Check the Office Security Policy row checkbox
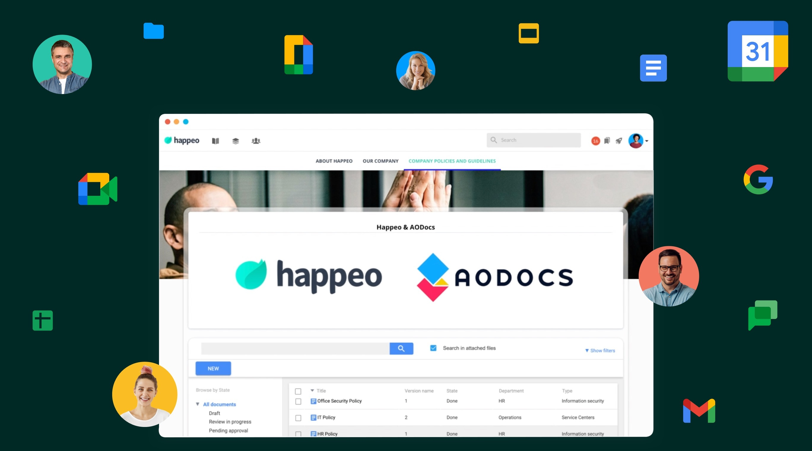This screenshot has width=812, height=451. pos(298,401)
